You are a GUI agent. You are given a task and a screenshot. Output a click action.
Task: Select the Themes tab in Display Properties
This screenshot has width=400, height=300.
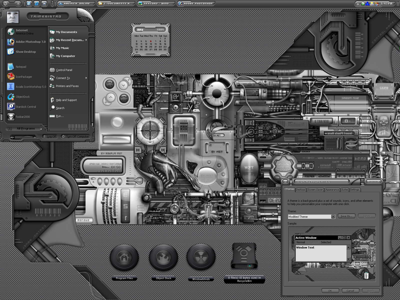(x=290, y=189)
